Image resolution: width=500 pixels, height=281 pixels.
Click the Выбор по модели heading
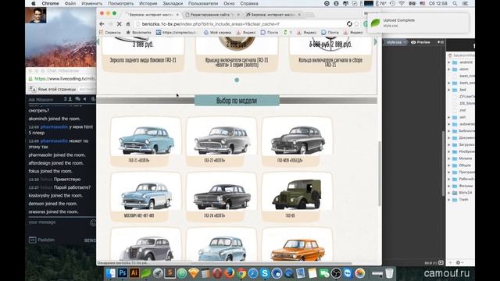237,101
